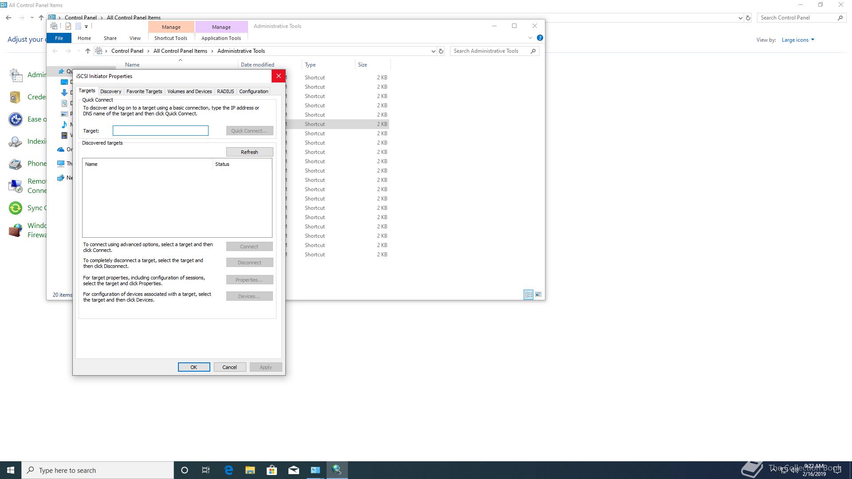The image size is (852, 479).
Task: Sort by Date modified column
Action: (x=270, y=65)
